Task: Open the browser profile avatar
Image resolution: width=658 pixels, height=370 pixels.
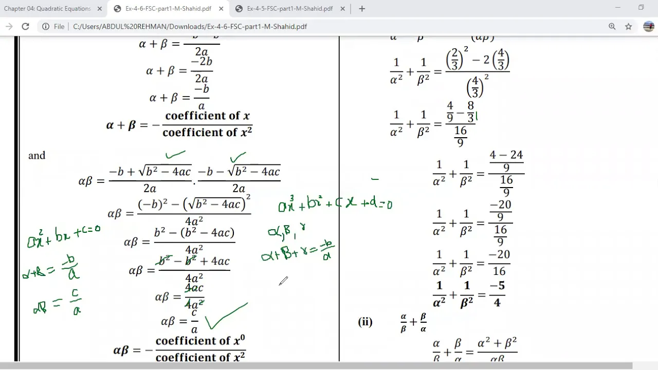Action: point(648,26)
